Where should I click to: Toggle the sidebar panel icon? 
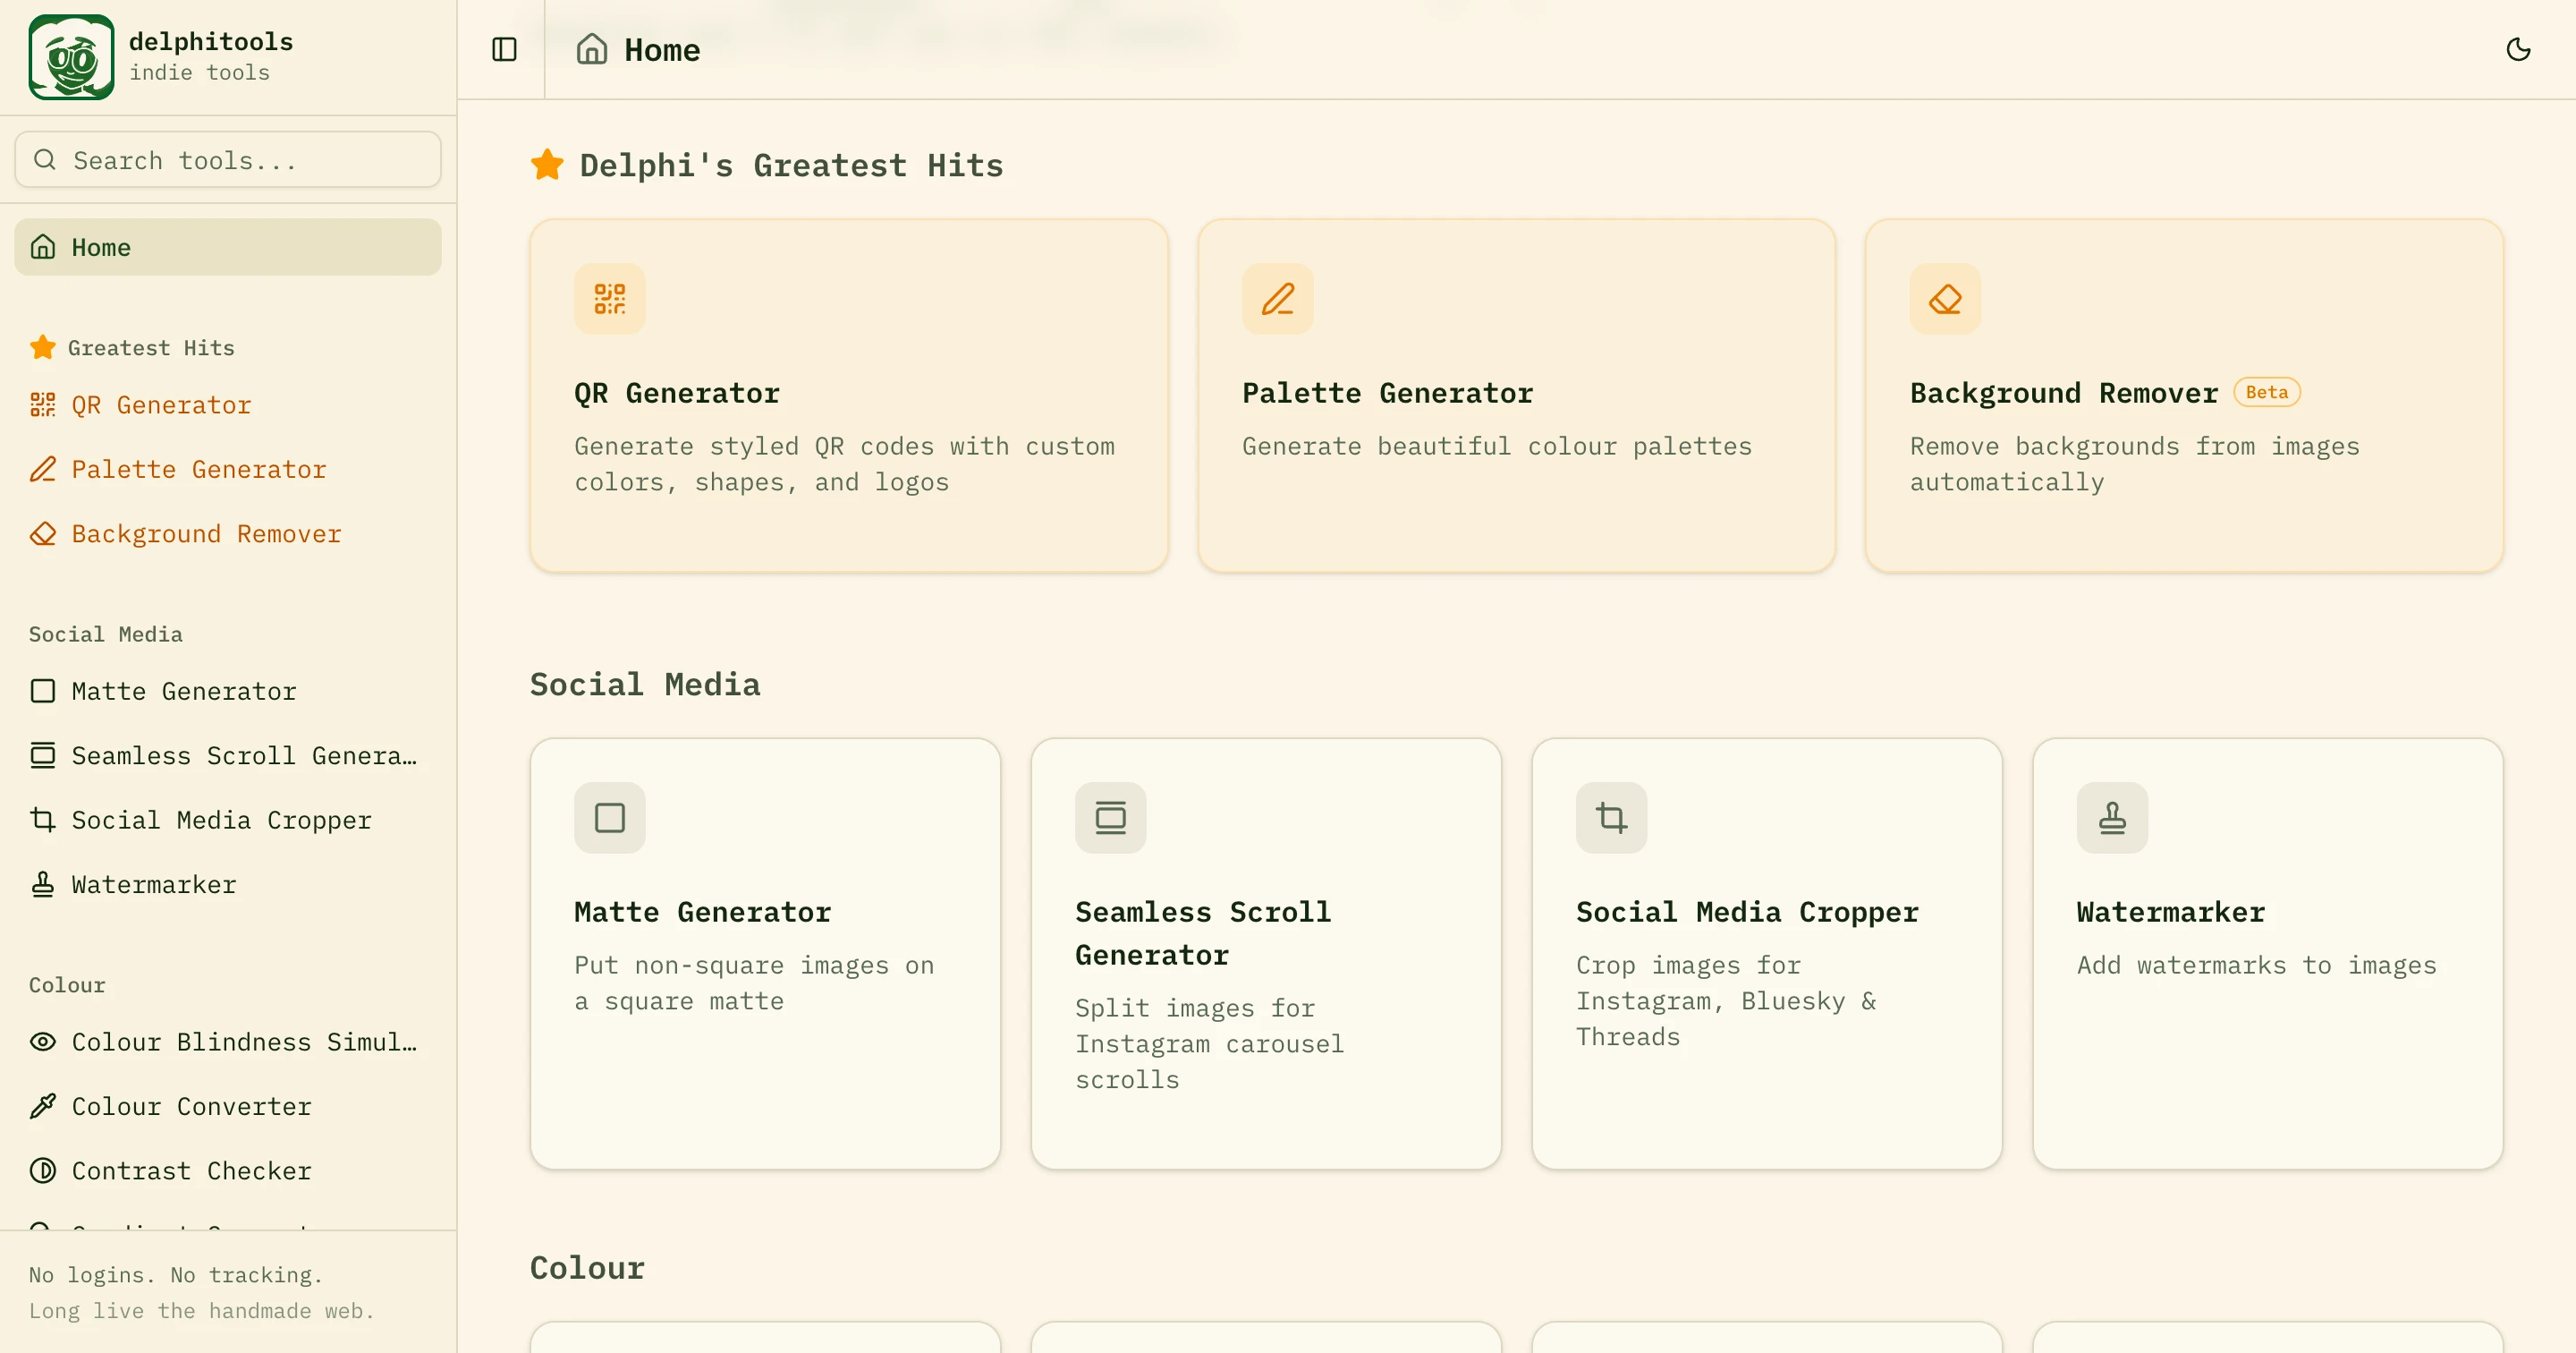pyautogui.click(x=504, y=49)
